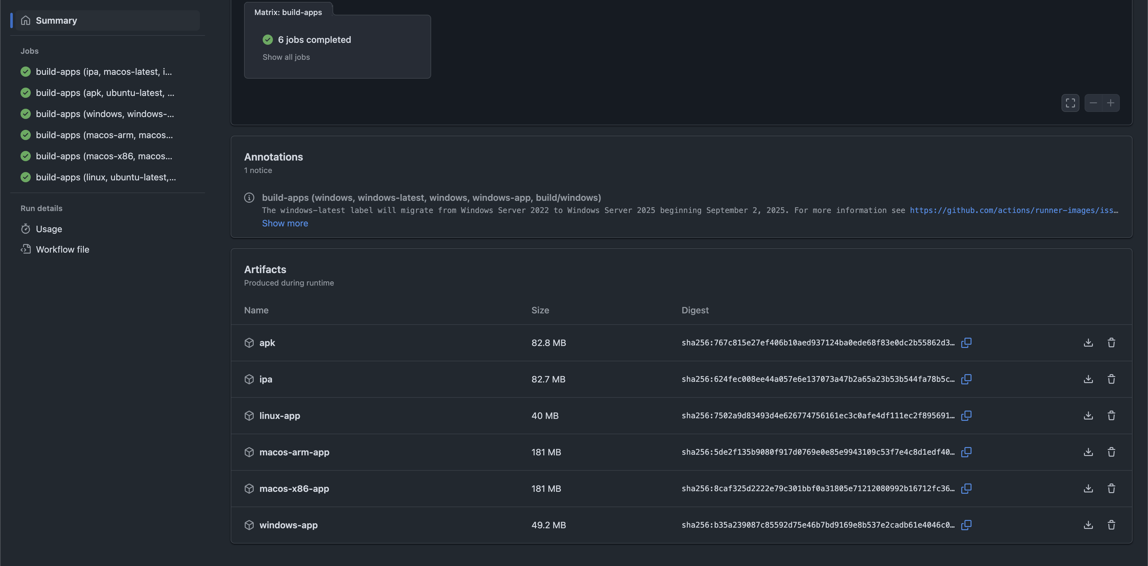This screenshot has width=1148, height=566.
Task: Open the Summary sidebar item
Action: (x=56, y=20)
